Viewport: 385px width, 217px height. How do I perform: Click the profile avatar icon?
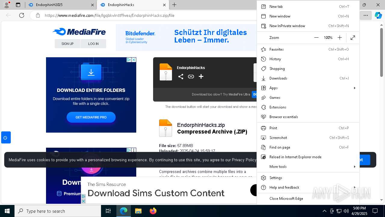pyautogui.click(x=7, y=5)
